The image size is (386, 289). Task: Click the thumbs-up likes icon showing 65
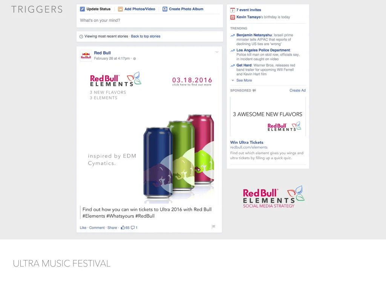click(x=123, y=228)
